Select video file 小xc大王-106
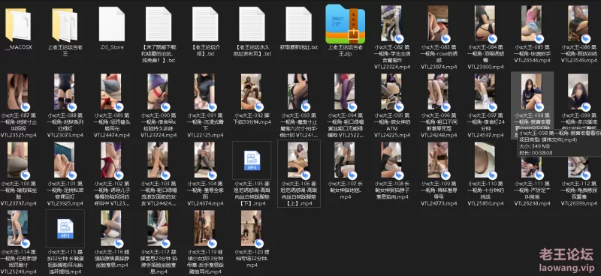The image size is (601, 276). tap(298, 160)
